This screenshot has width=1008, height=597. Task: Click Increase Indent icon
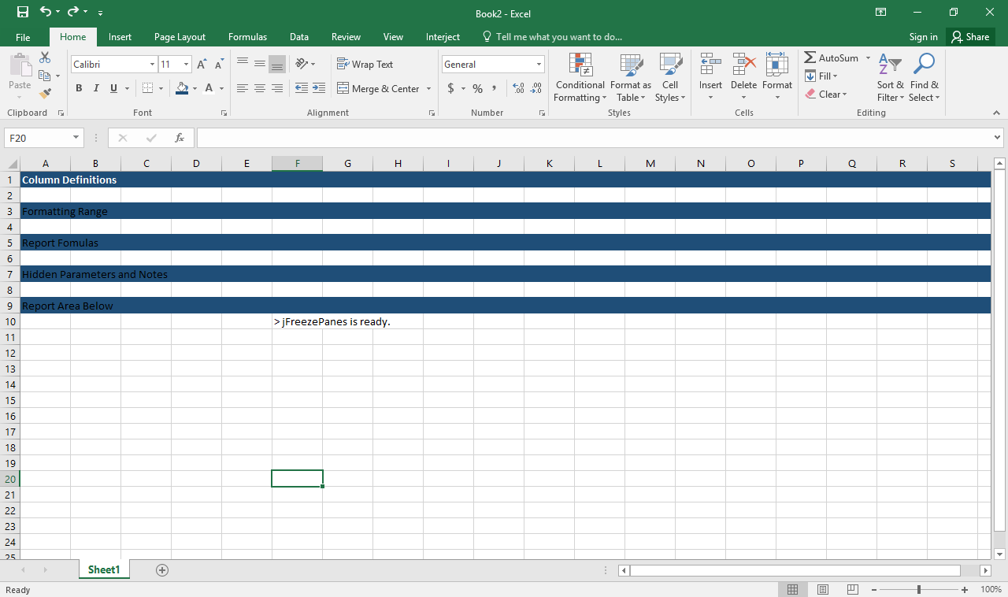pyautogui.click(x=319, y=88)
